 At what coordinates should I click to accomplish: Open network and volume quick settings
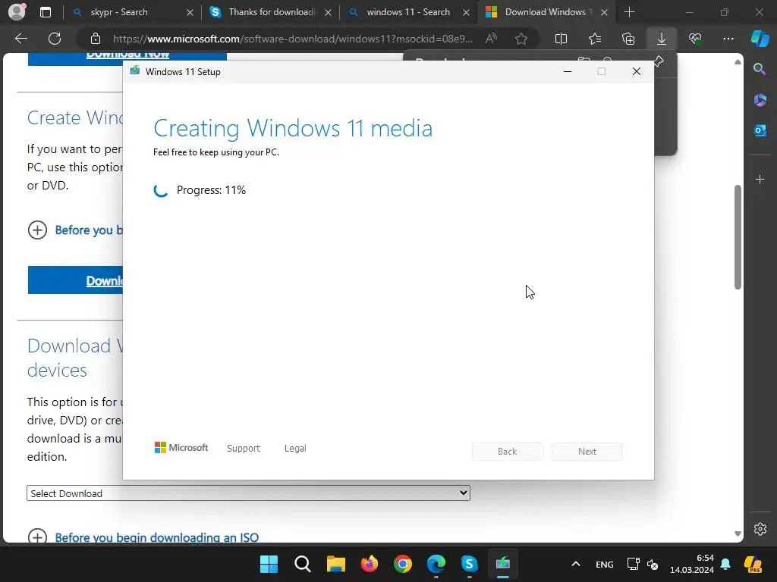coord(643,564)
